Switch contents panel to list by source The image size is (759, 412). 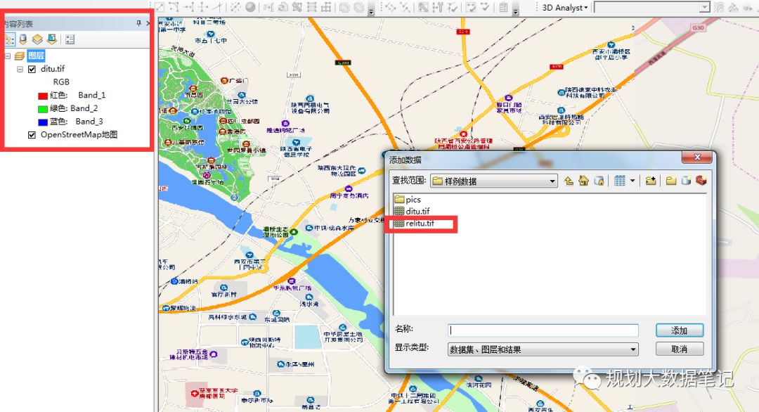coord(23,39)
